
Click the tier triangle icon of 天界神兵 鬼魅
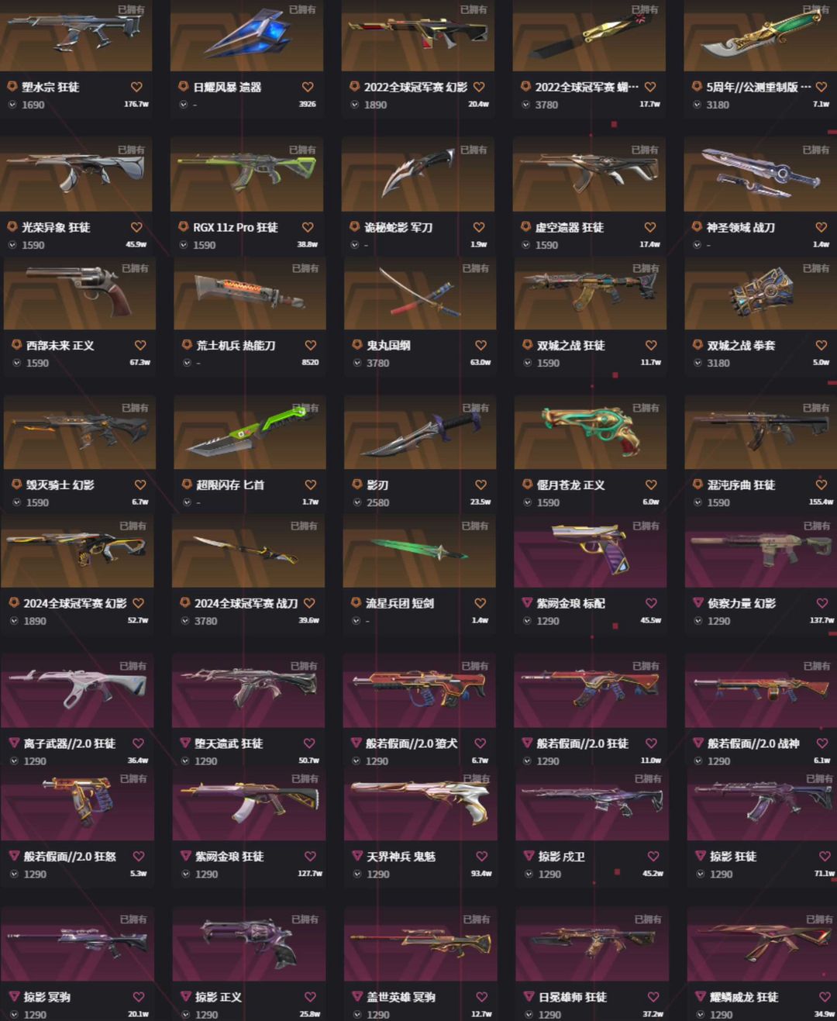coord(357,857)
